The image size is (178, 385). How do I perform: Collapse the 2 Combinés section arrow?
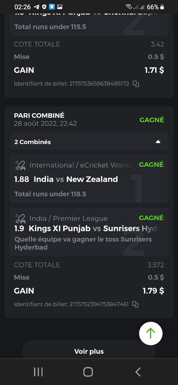[x=158, y=142]
